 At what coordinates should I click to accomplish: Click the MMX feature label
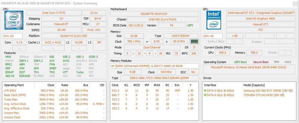(x=8, y=57)
